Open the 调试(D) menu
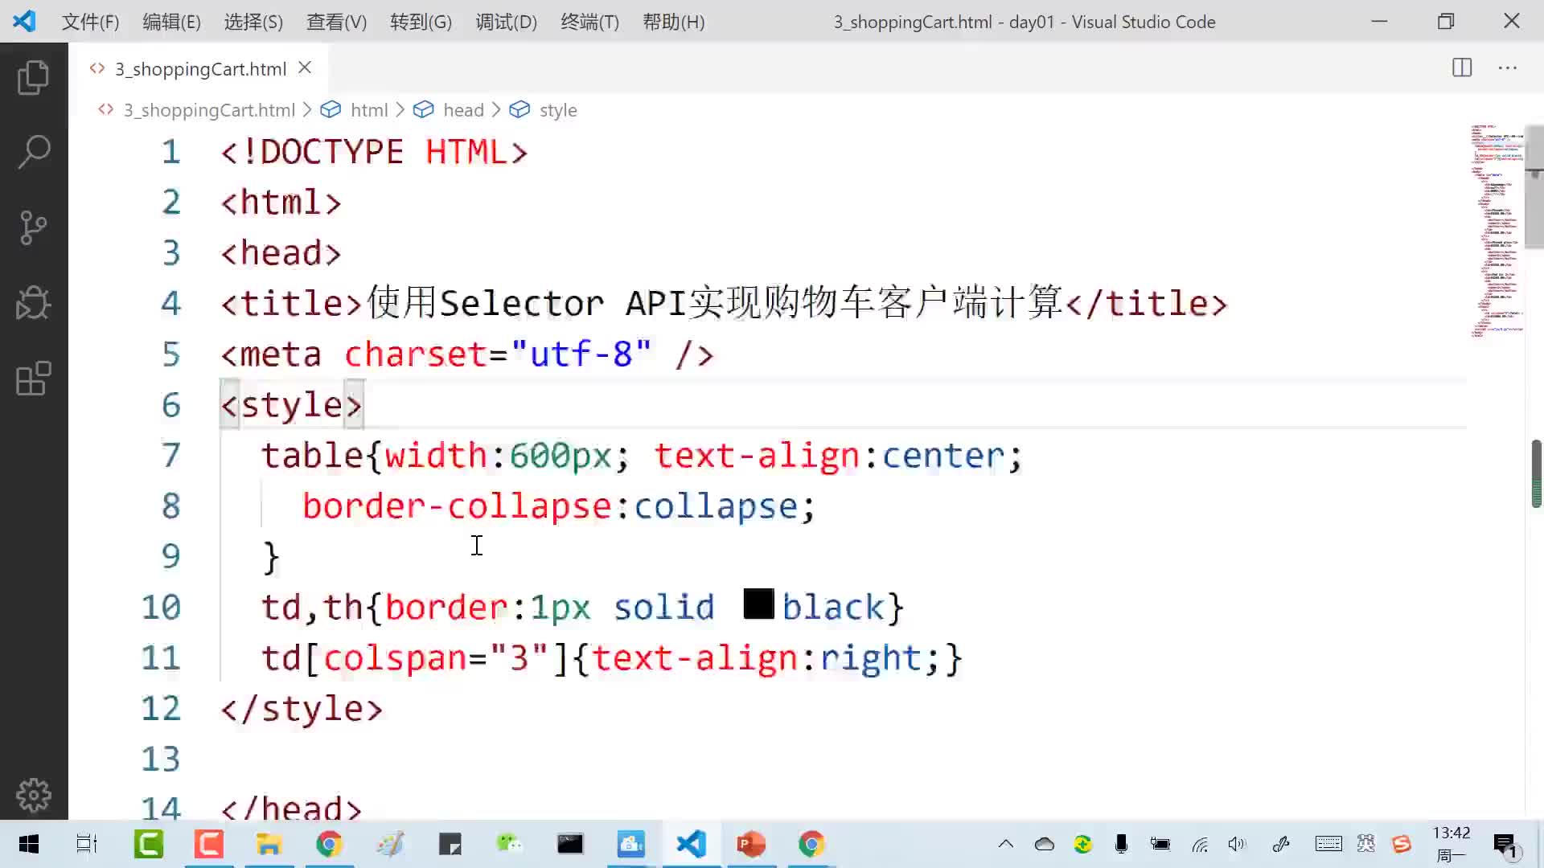1544x868 pixels. 506,22
